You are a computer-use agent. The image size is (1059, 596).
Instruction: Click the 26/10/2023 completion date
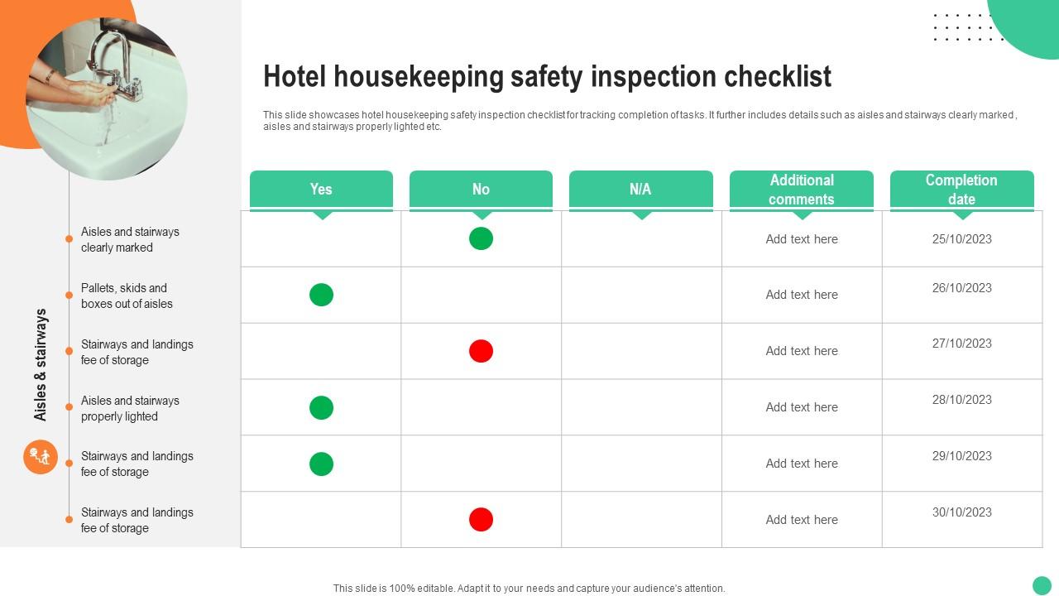961,288
